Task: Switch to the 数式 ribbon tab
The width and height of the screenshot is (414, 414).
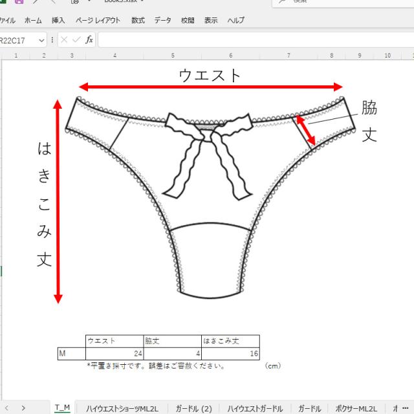Action: 138,21
